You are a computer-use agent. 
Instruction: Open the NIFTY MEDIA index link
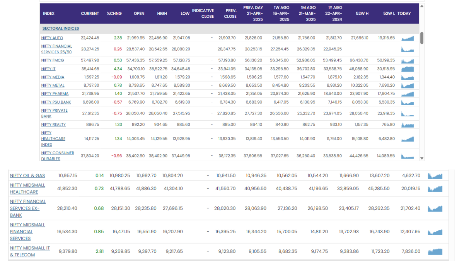53,77
